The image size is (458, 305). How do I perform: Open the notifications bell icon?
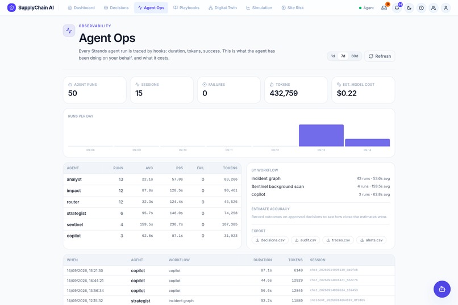coord(397,8)
